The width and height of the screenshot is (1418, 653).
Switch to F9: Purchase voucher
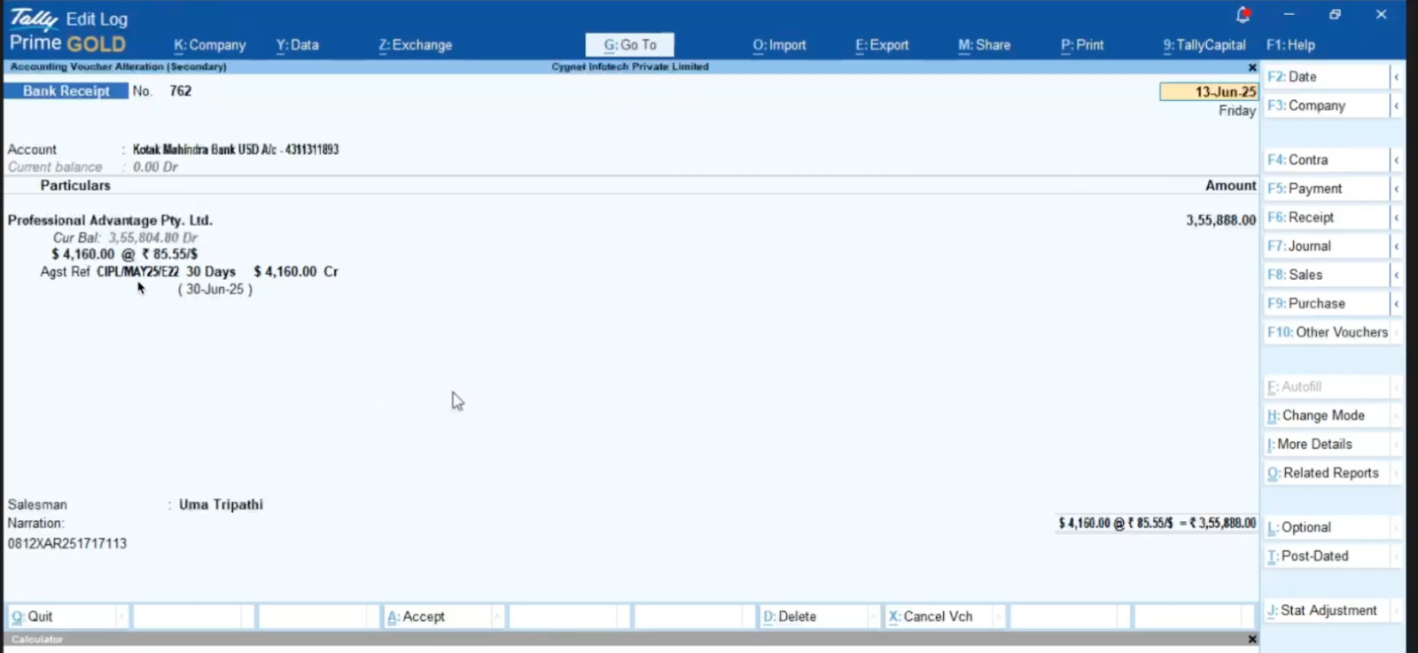(1326, 304)
